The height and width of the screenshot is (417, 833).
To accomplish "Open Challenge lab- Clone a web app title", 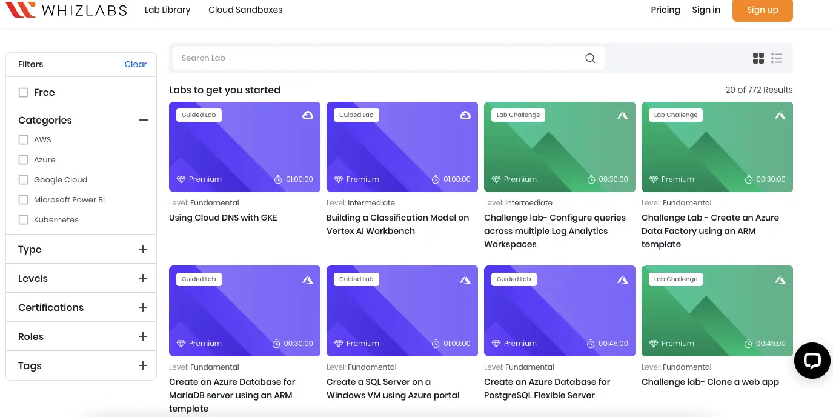I will coord(710,382).
